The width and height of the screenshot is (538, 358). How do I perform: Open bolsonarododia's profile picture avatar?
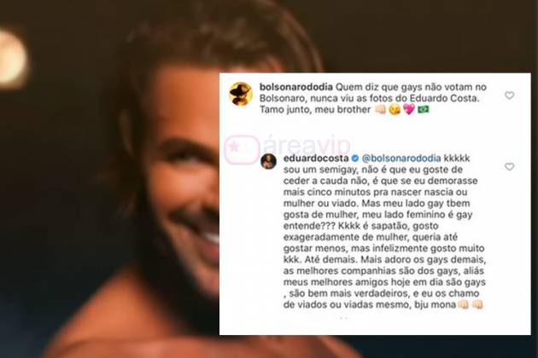pyautogui.click(x=241, y=94)
